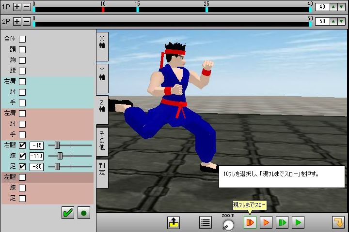Screen dimensions: 349x232
Task: Switch to the その他 tab
Action: [102, 142]
